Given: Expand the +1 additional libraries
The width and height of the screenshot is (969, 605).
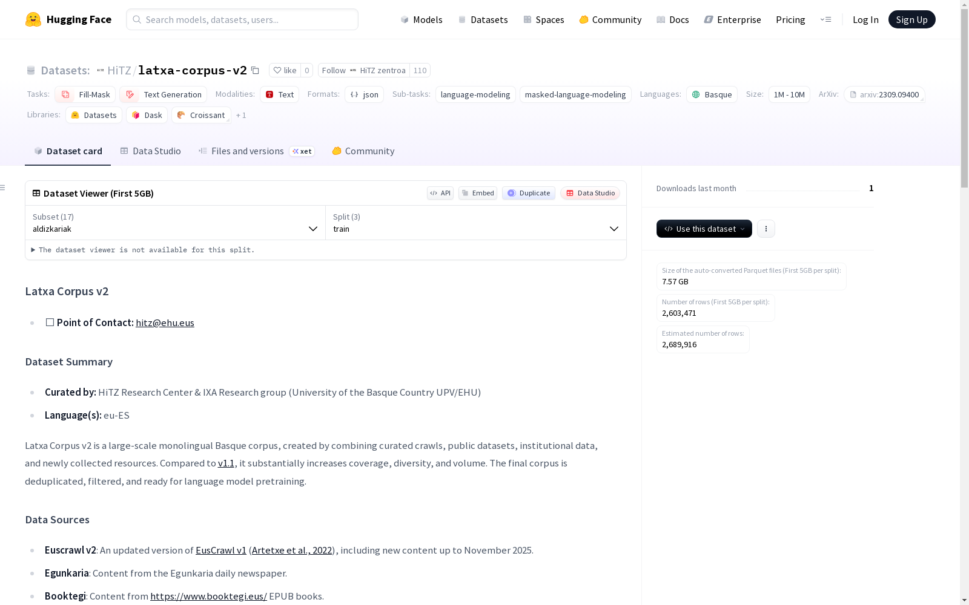Looking at the screenshot, I should tap(241, 115).
